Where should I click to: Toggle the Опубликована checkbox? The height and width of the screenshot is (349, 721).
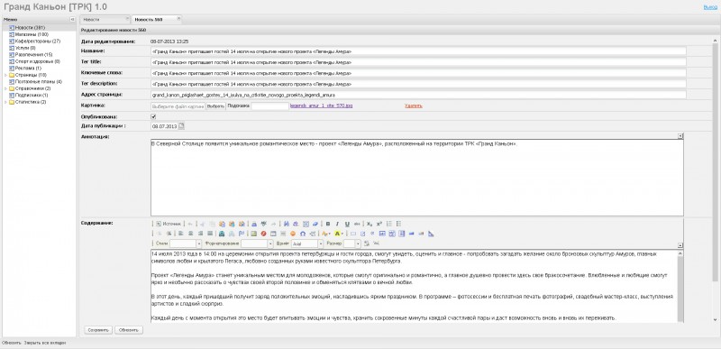coord(153,117)
